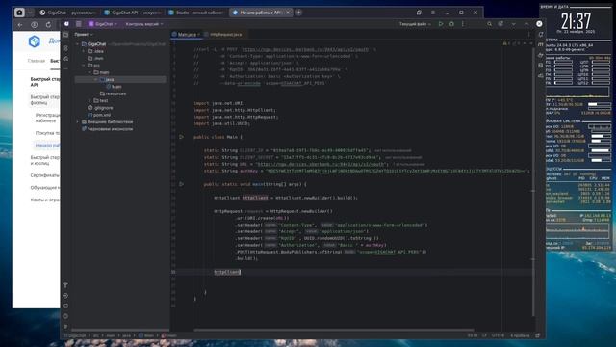Open the current file run configuration dropdown
This screenshot has height=347, width=616.
click(x=415, y=24)
